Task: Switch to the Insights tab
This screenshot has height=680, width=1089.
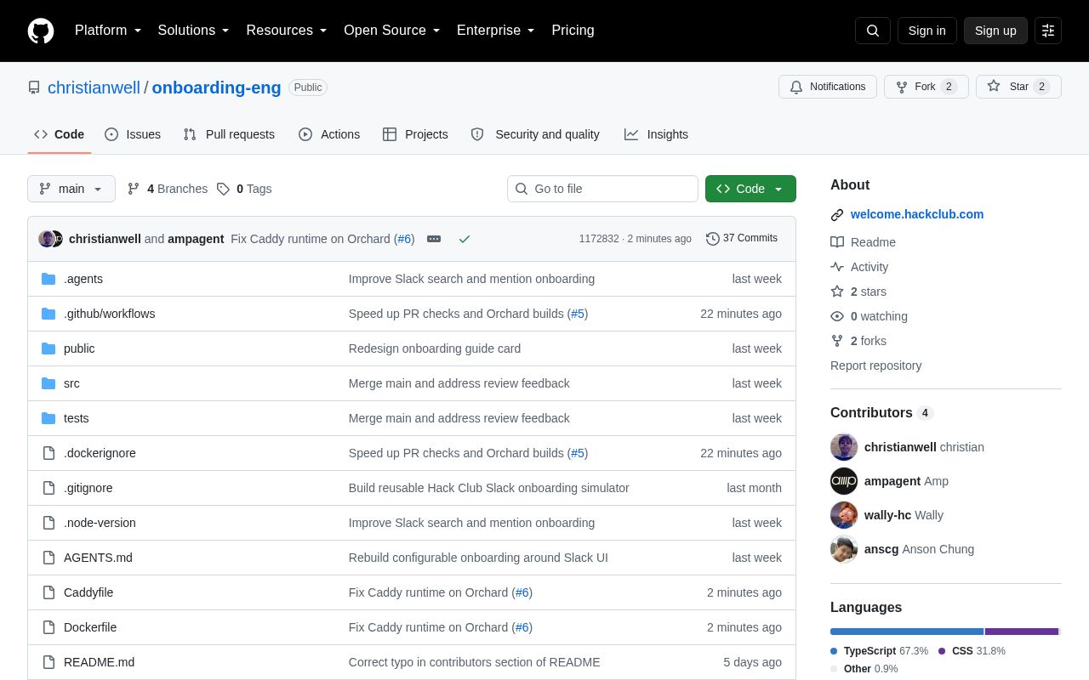Action: click(x=656, y=134)
